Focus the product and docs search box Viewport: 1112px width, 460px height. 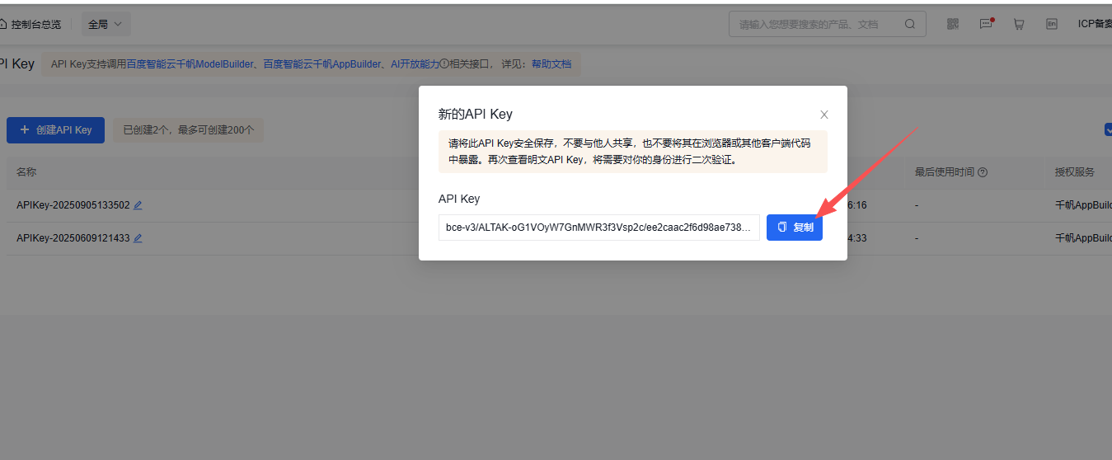(816, 24)
